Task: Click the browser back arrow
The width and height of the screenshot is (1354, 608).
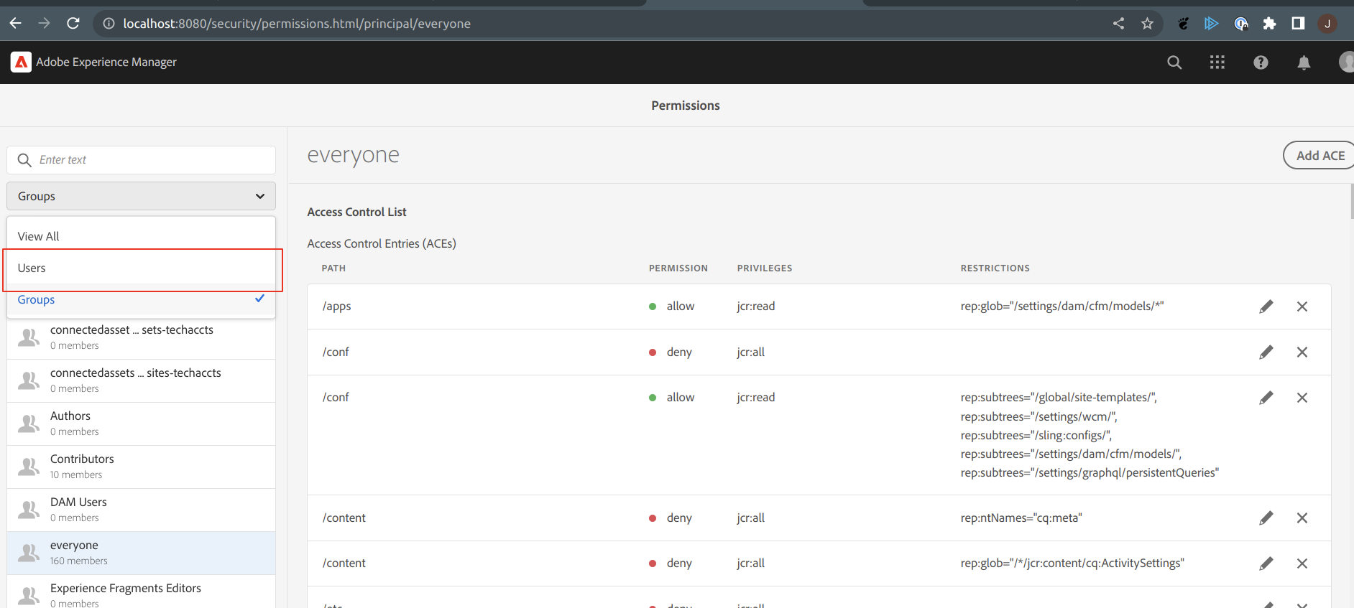Action: 15,24
